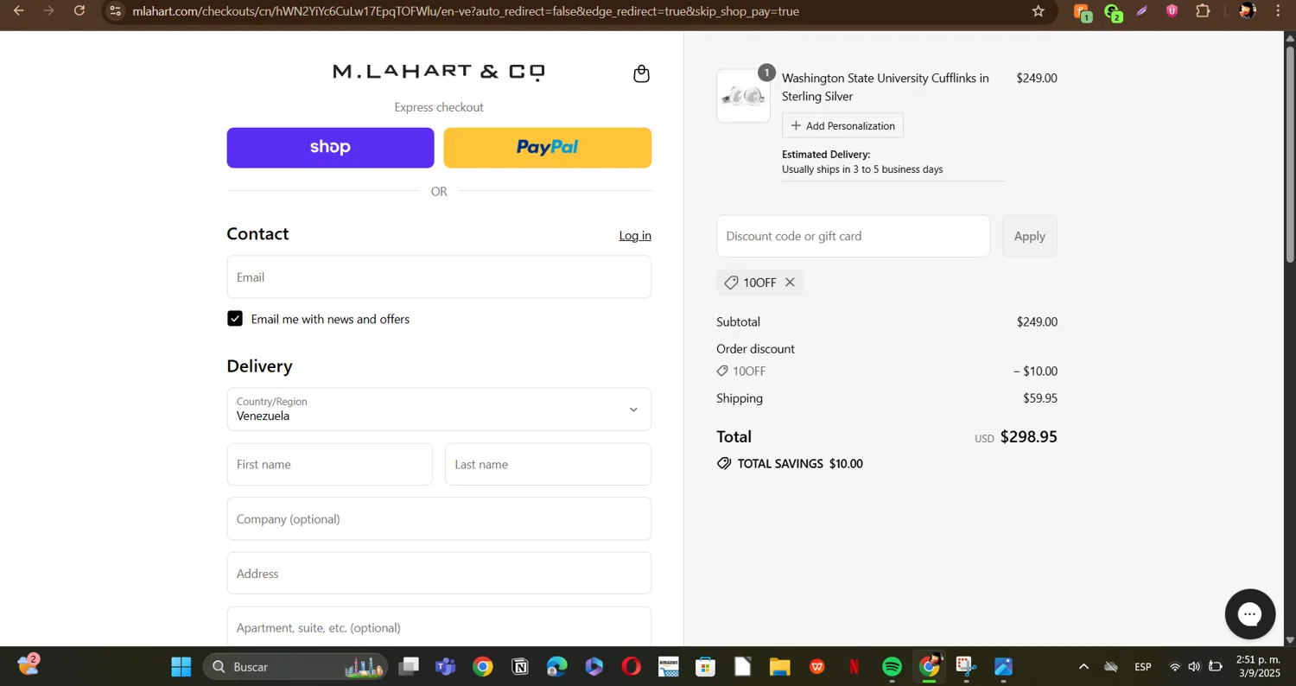This screenshot has width=1296, height=686.
Task: Click the pink shield extension icon
Action: (1172, 11)
